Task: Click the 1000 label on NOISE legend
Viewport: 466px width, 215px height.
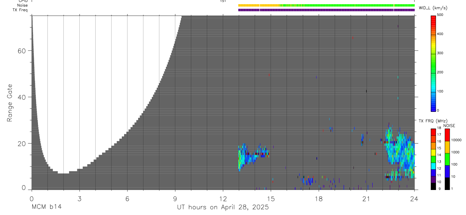Action: click(455, 152)
